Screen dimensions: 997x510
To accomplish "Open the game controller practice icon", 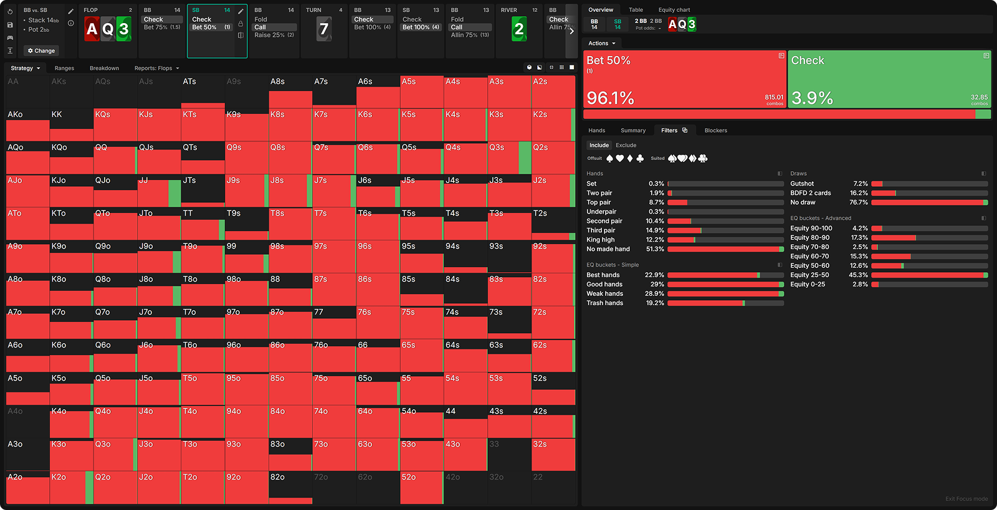I will (x=10, y=38).
